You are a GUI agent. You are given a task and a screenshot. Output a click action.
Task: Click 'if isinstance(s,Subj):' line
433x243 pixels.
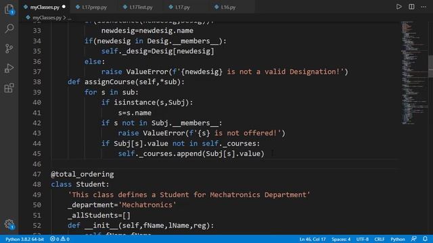[x=147, y=103]
